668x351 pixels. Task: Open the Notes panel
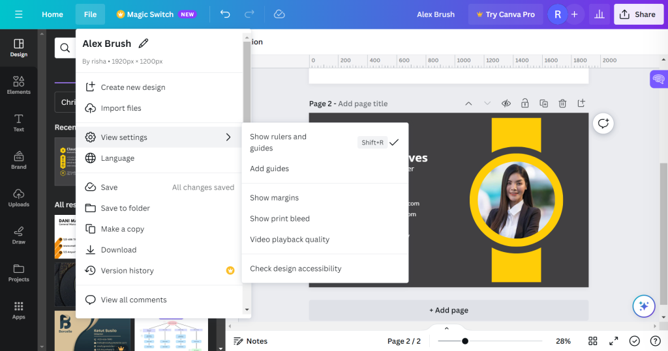click(x=250, y=341)
